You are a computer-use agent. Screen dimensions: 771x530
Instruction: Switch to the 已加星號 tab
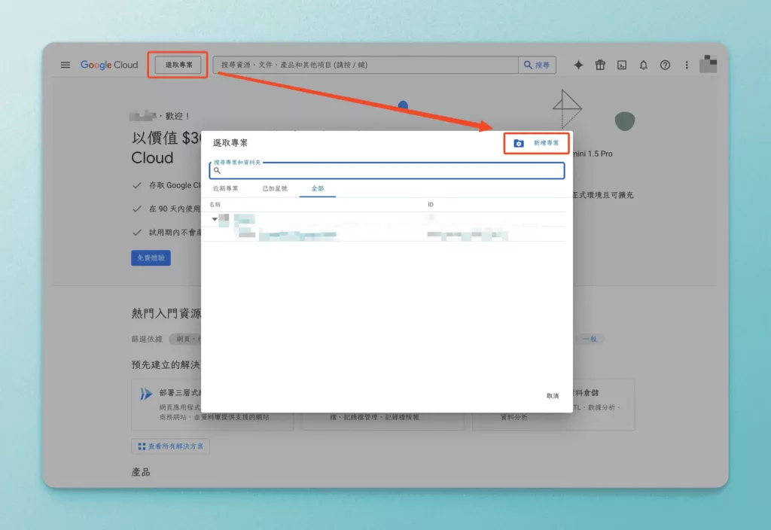coord(274,188)
